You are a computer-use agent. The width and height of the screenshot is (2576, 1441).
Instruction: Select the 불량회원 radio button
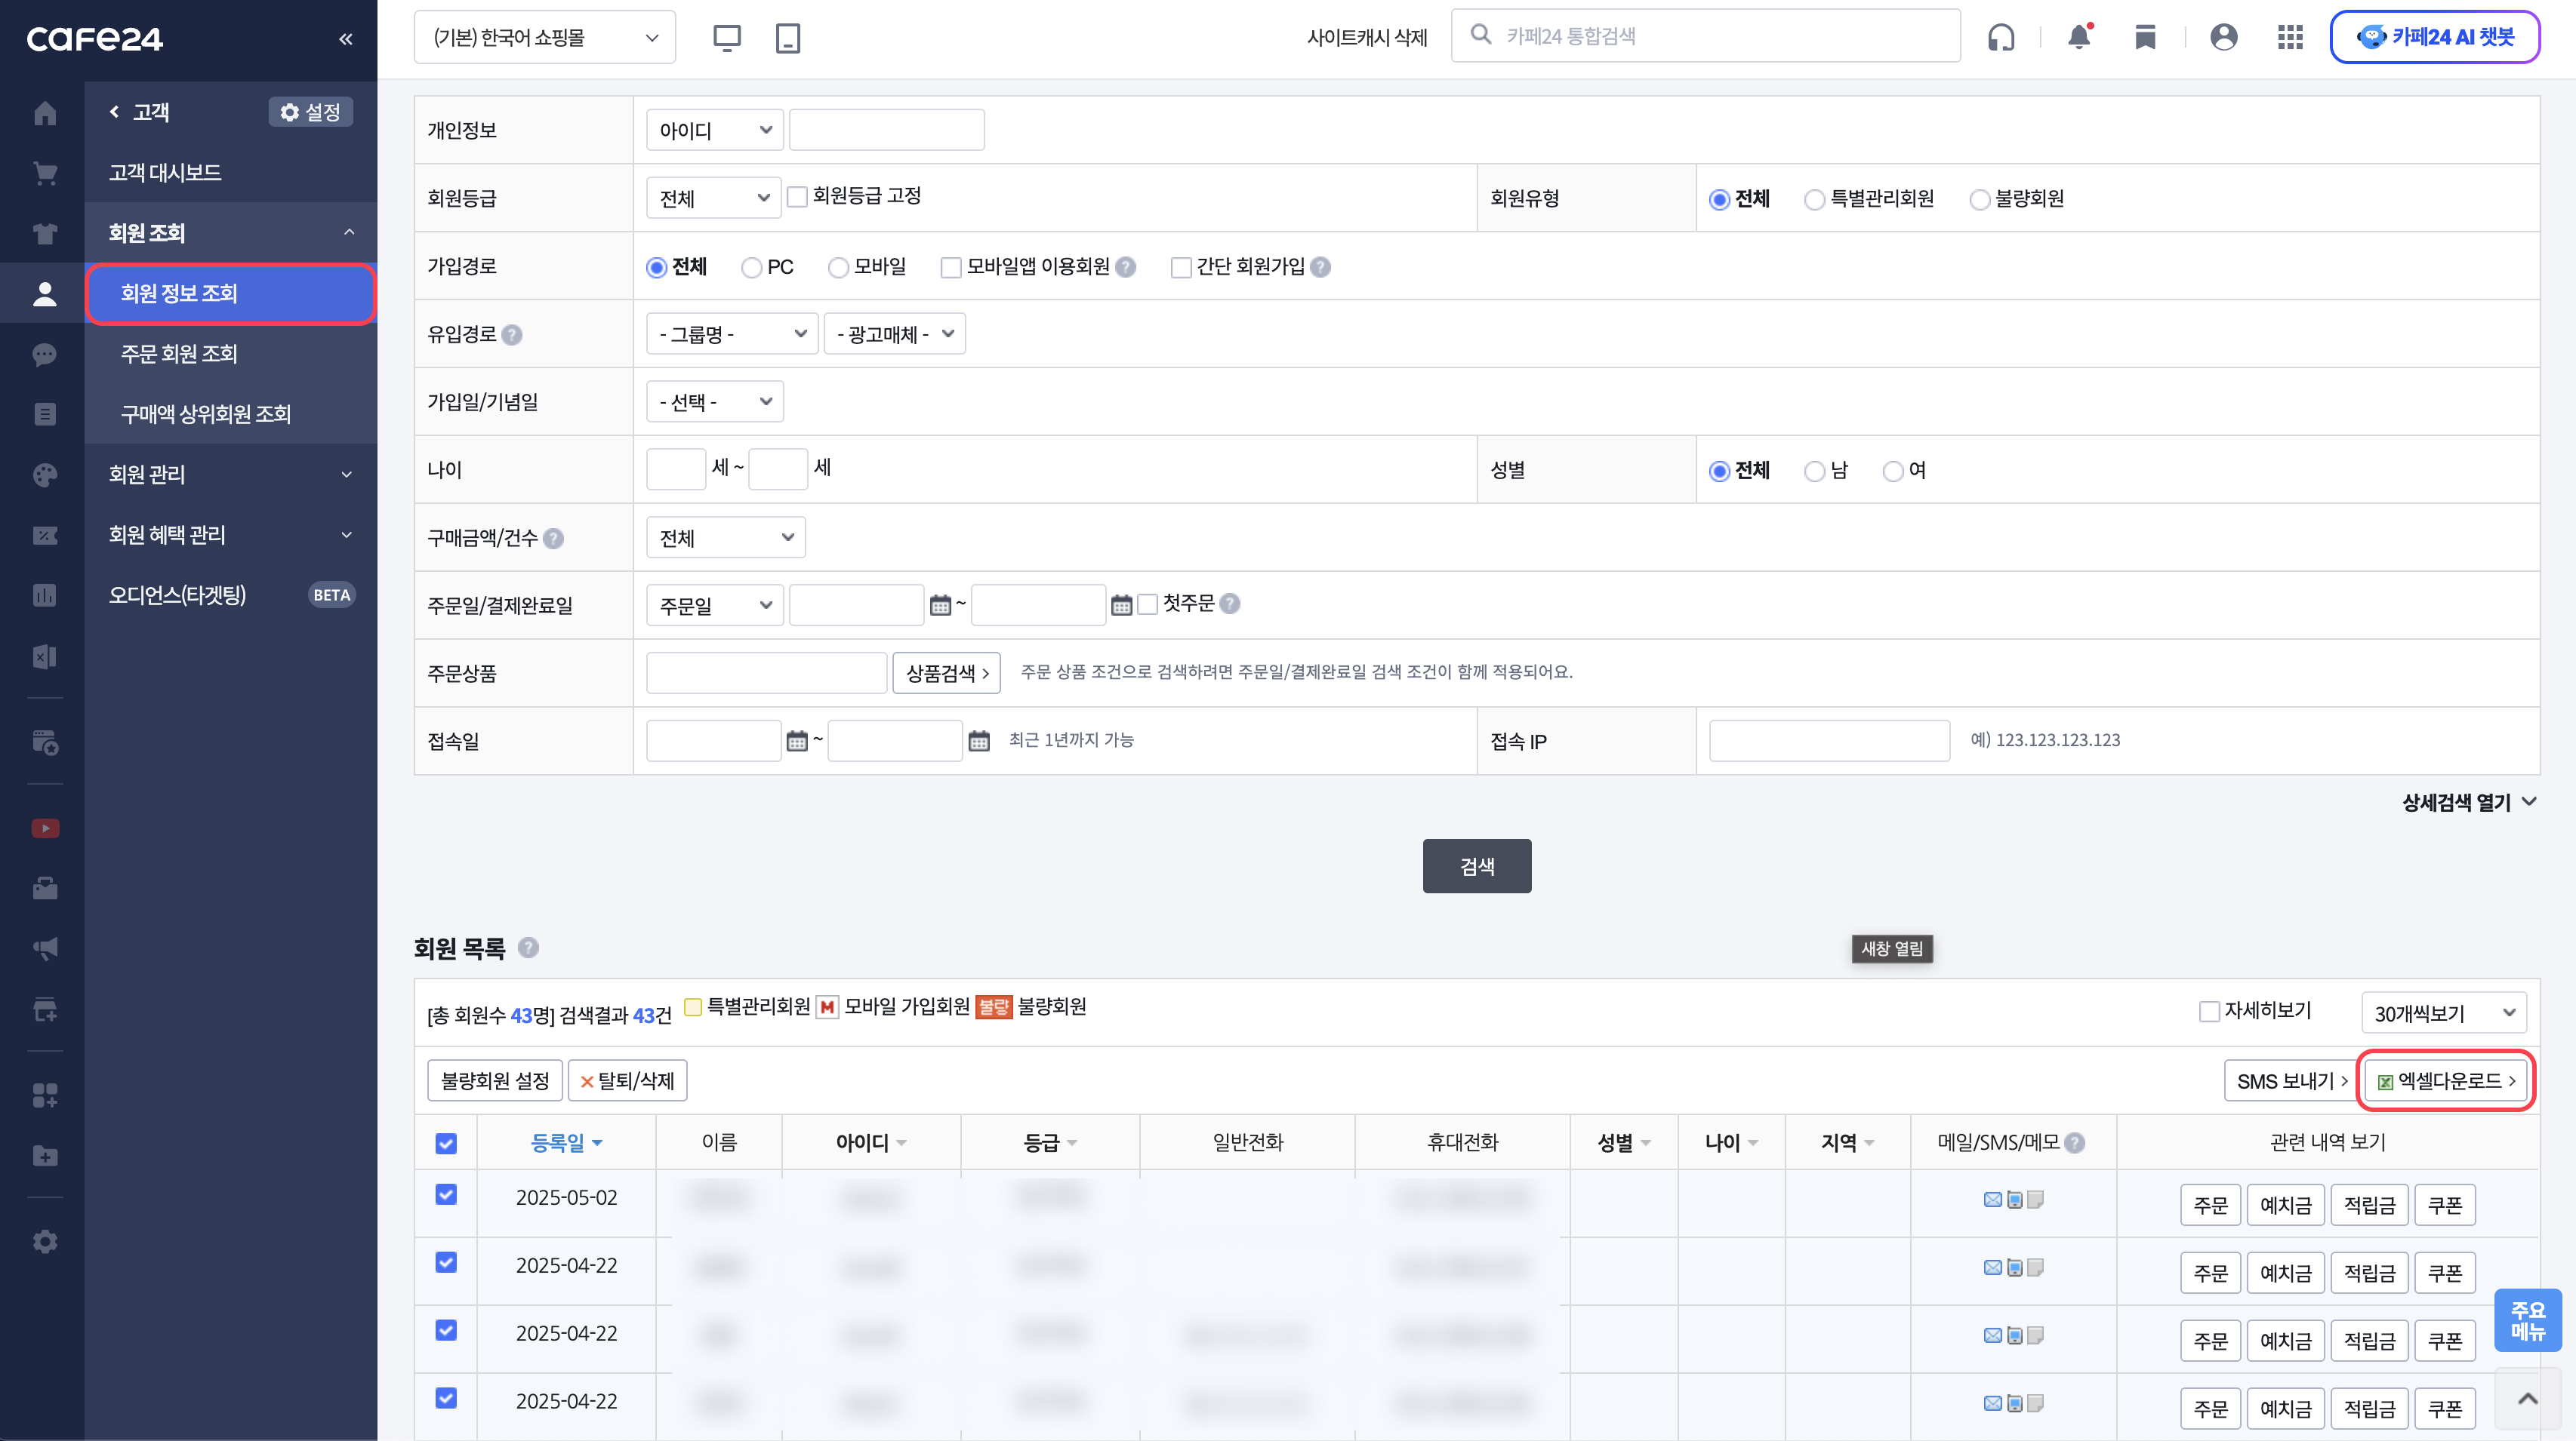pyautogui.click(x=1979, y=199)
